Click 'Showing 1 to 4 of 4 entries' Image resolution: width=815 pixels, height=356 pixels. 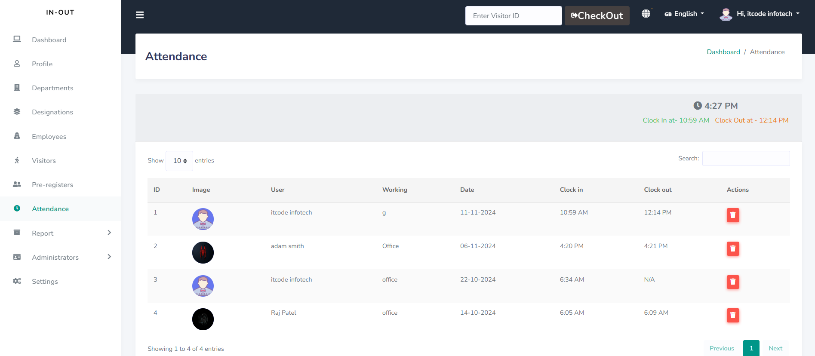pyautogui.click(x=186, y=349)
